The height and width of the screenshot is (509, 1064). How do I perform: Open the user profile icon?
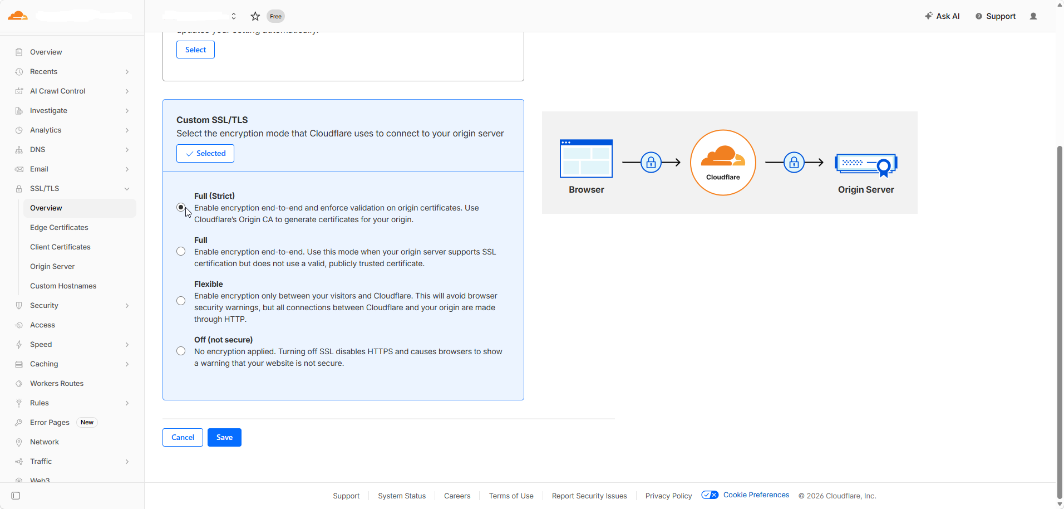pos(1033,16)
